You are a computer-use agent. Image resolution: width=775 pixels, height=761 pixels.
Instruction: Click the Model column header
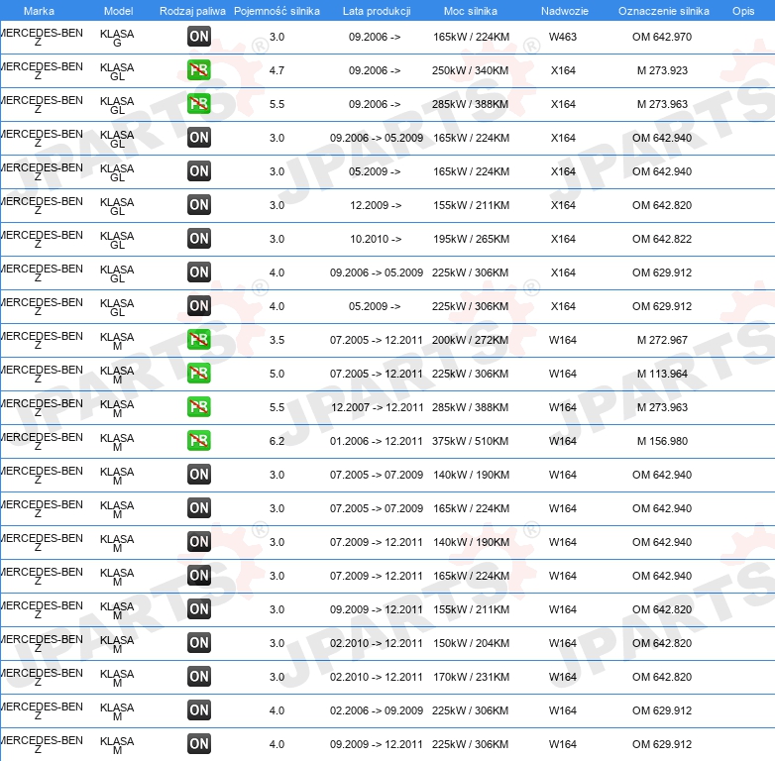tap(119, 11)
